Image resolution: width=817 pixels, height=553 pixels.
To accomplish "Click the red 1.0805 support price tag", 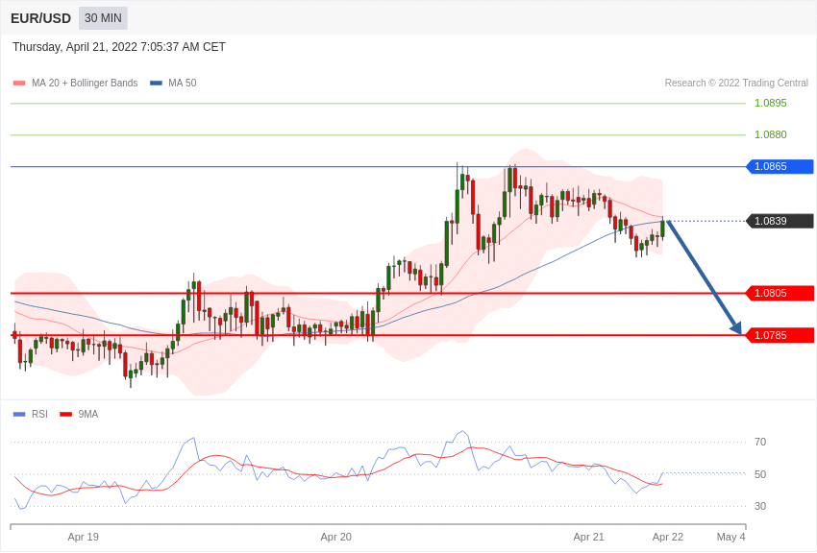I will 780,294.
